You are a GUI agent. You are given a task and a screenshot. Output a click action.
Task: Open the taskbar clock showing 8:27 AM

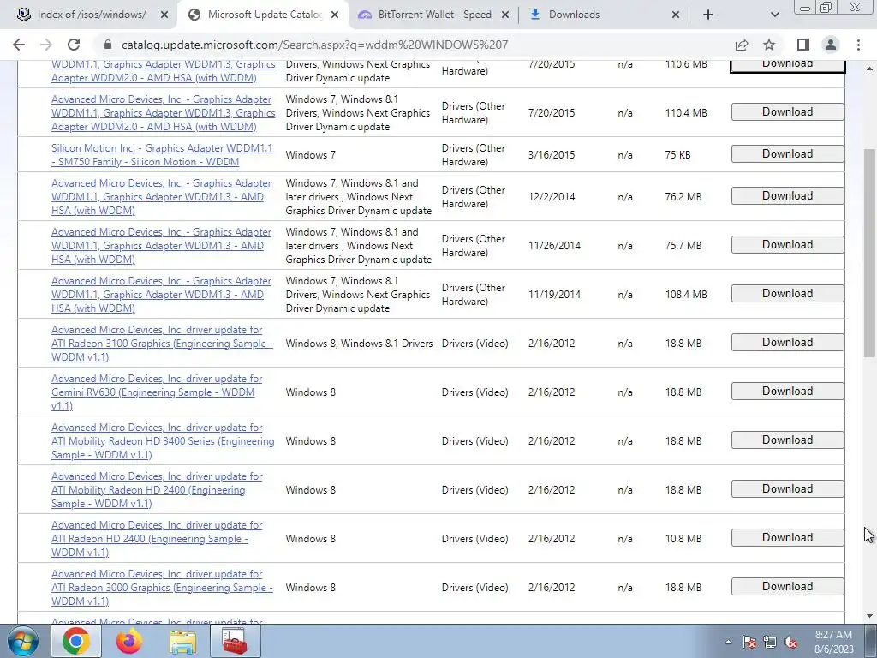[833, 642]
